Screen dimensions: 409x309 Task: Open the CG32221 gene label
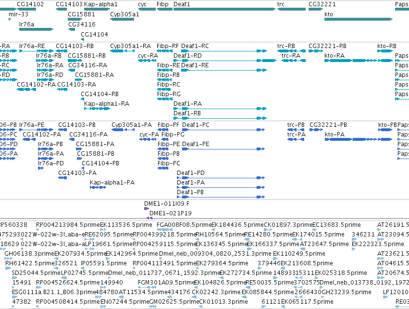coord(322,4)
